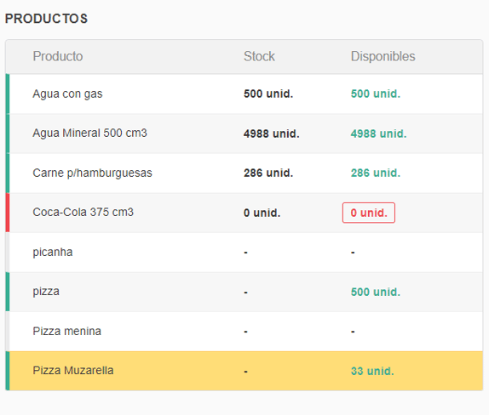The width and height of the screenshot is (489, 415).
Task: Open the Agua Mineral 500 cm3 row
Action: (x=244, y=134)
